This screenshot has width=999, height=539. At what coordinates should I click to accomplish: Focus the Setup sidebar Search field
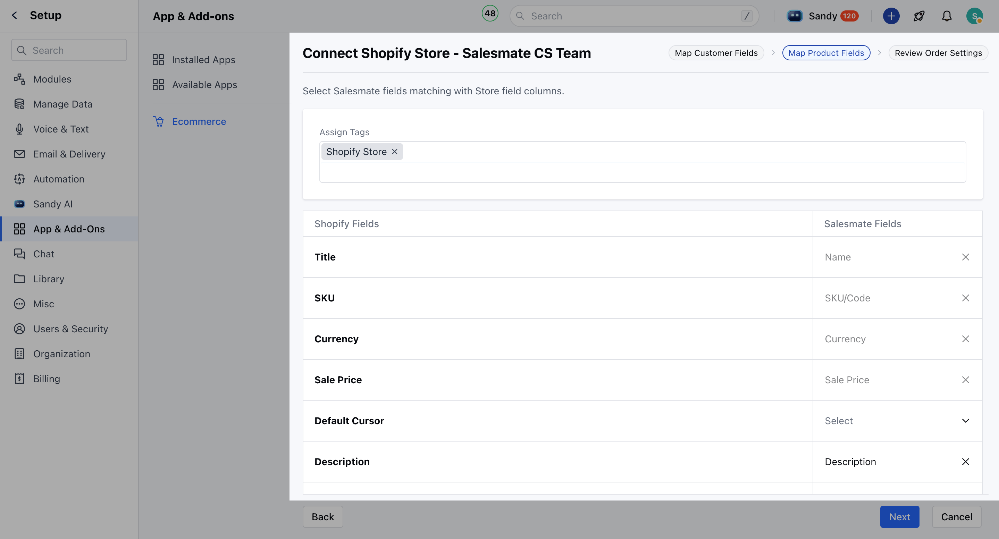click(x=69, y=50)
